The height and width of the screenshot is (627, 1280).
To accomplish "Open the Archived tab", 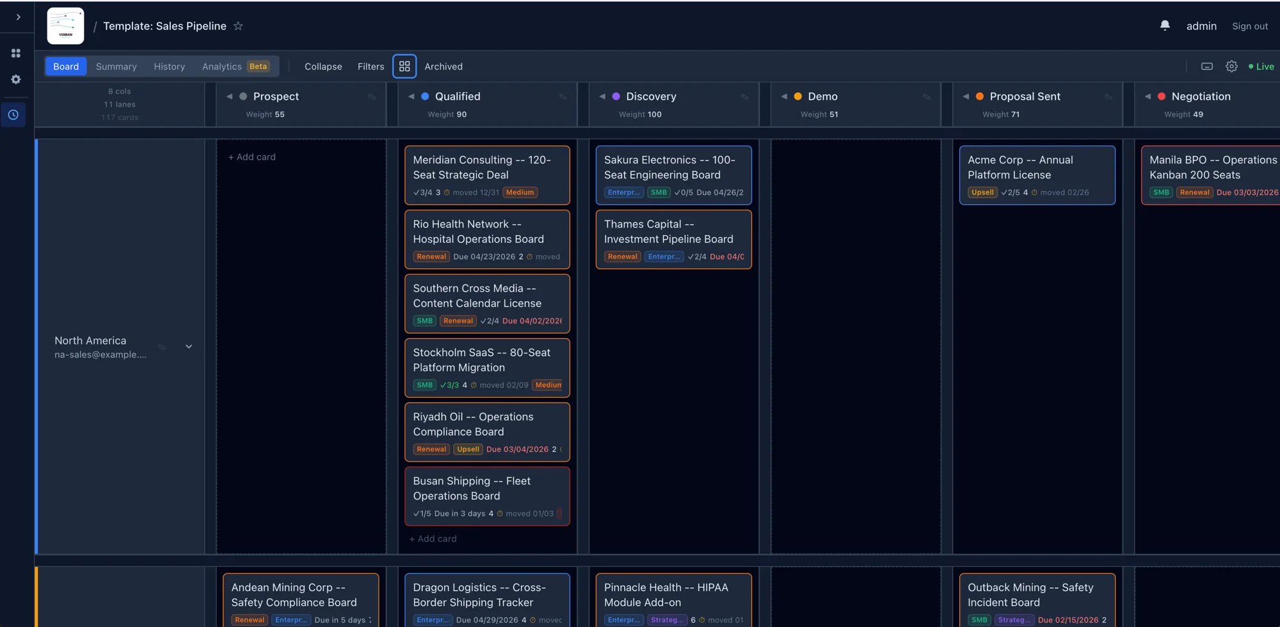I will 443,66.
